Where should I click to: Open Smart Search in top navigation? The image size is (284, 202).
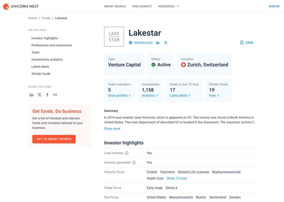(x=115, y=6)
